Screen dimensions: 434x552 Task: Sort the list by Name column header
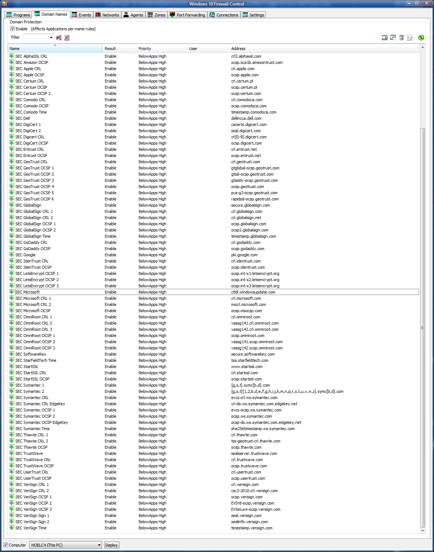tap(55, 49)
